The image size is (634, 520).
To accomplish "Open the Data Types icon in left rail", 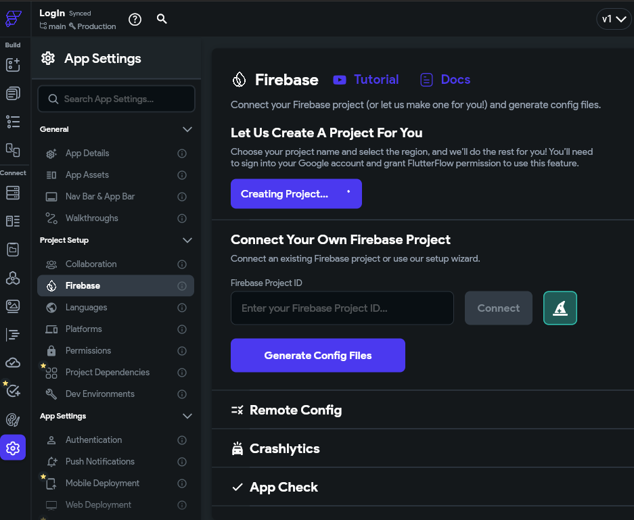I will 13,221.
